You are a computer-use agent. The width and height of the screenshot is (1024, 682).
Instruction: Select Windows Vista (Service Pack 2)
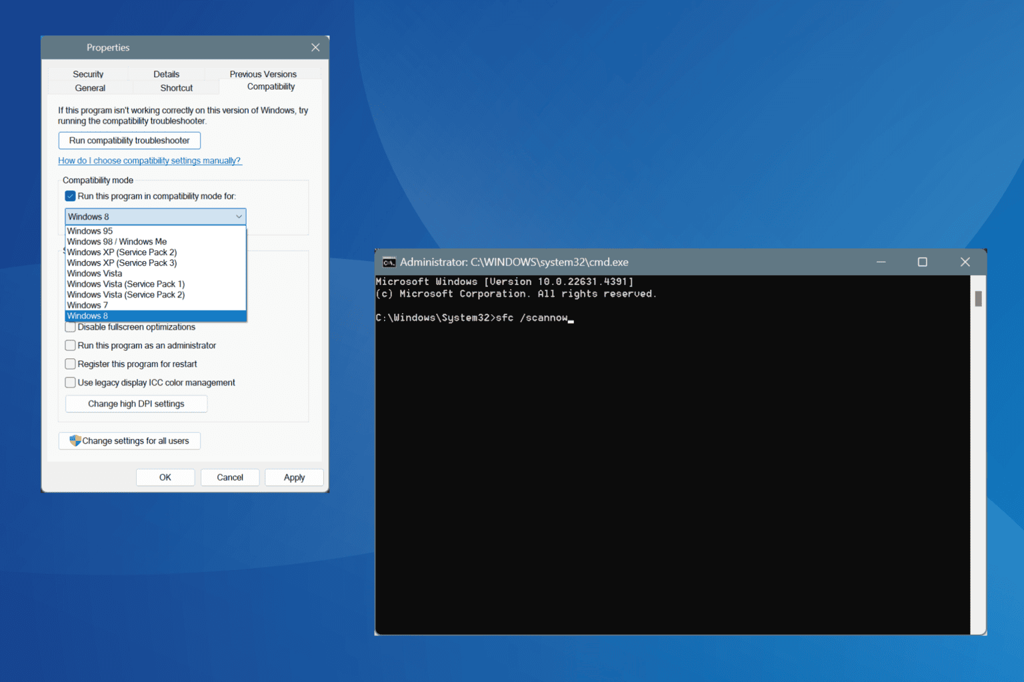tap(155, 295)
